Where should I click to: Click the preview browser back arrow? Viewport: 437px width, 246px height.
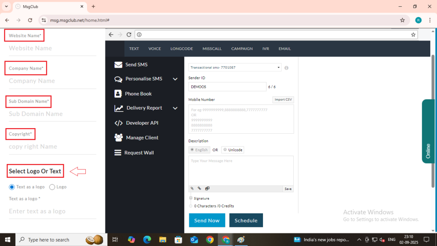coord(111,35)
